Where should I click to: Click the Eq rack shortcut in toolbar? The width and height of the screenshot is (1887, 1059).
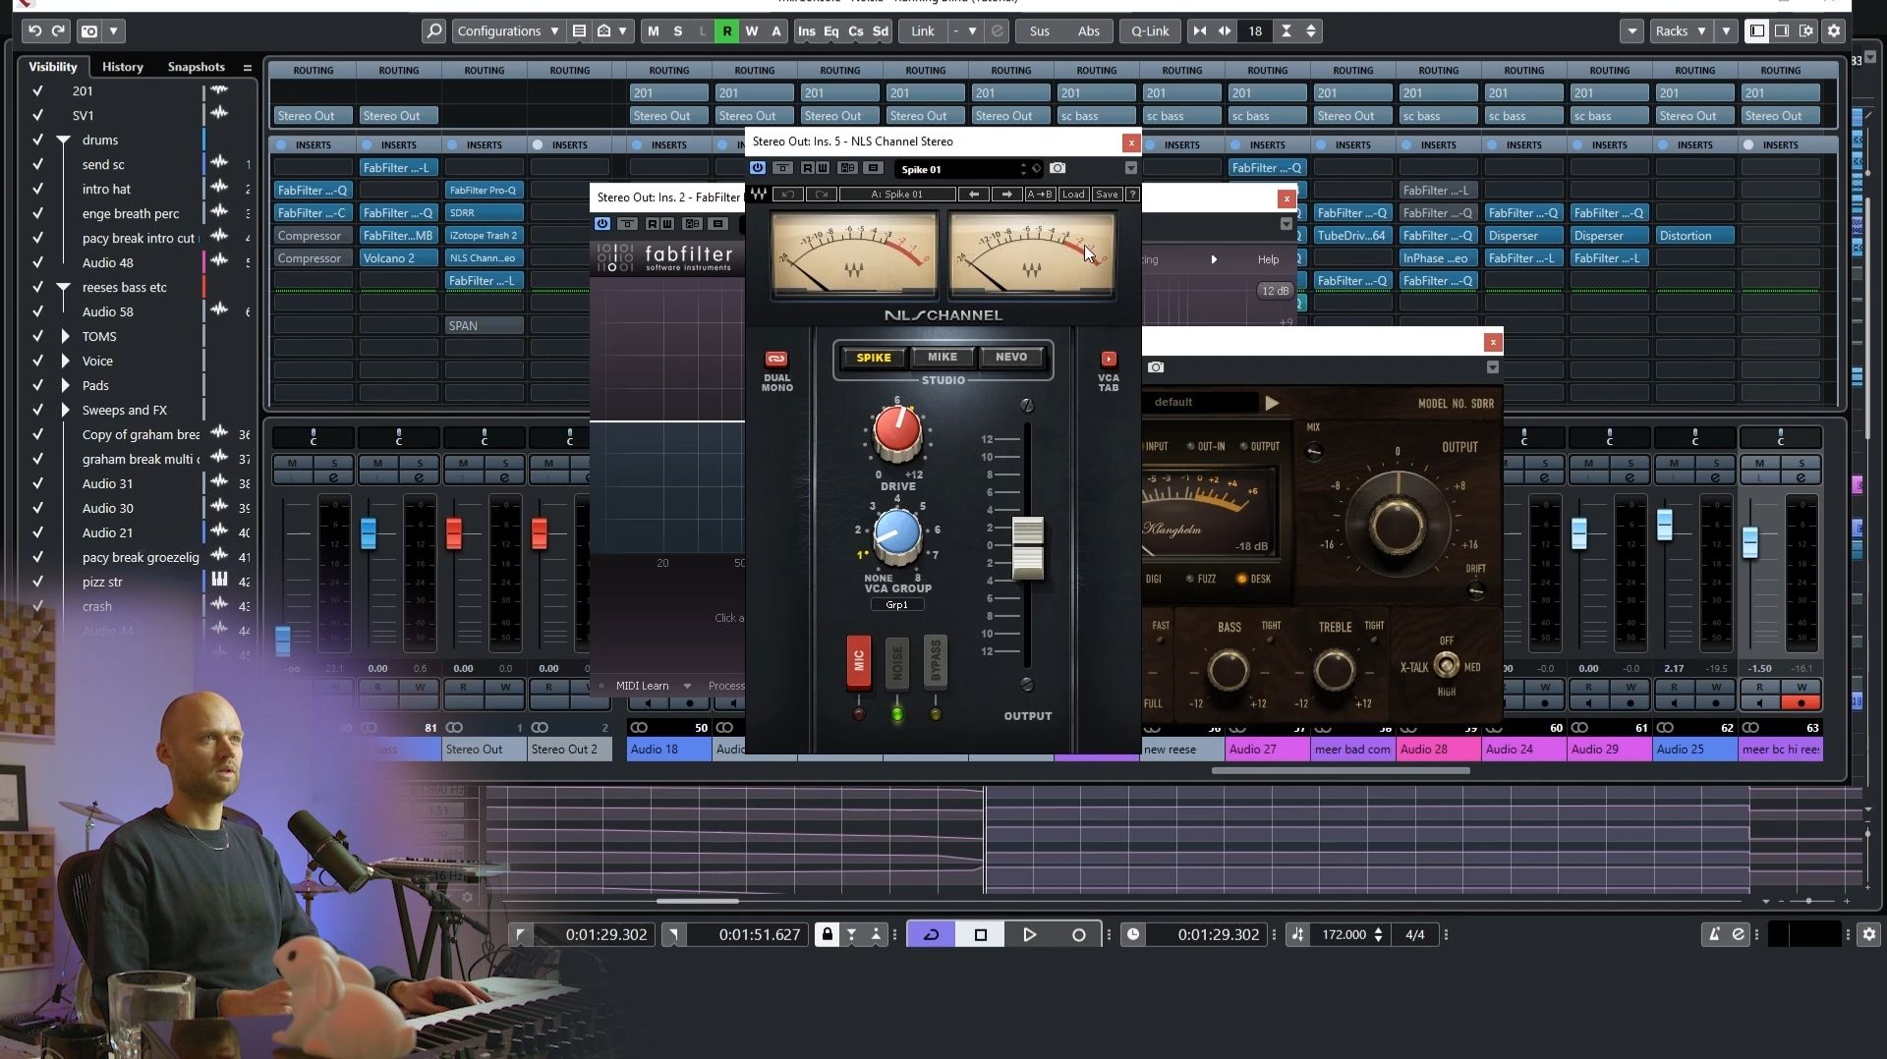click(x=831, y=31)
